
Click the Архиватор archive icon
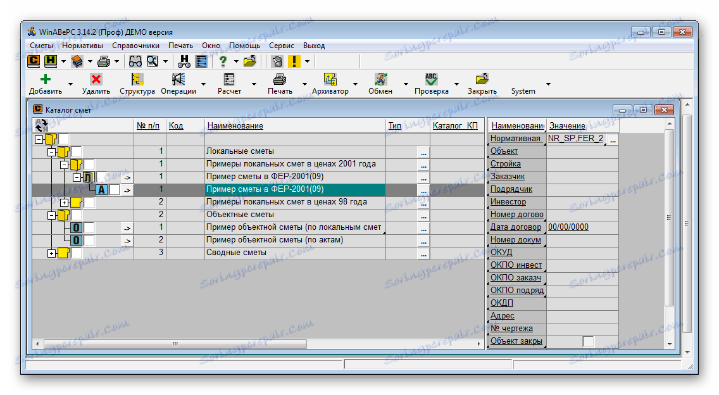coord(330,79)
